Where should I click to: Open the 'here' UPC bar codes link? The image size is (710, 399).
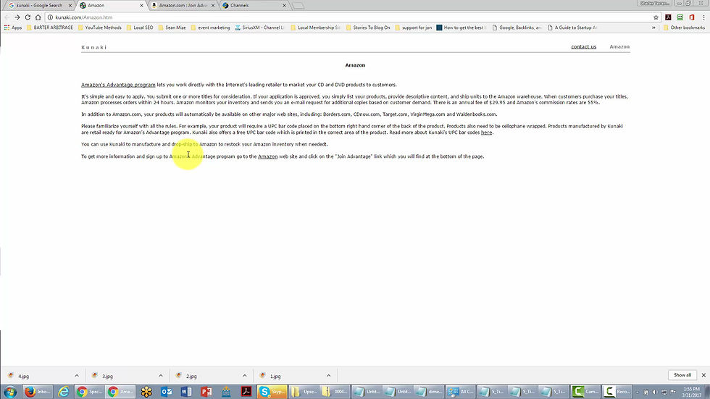(x=486, y=133)
